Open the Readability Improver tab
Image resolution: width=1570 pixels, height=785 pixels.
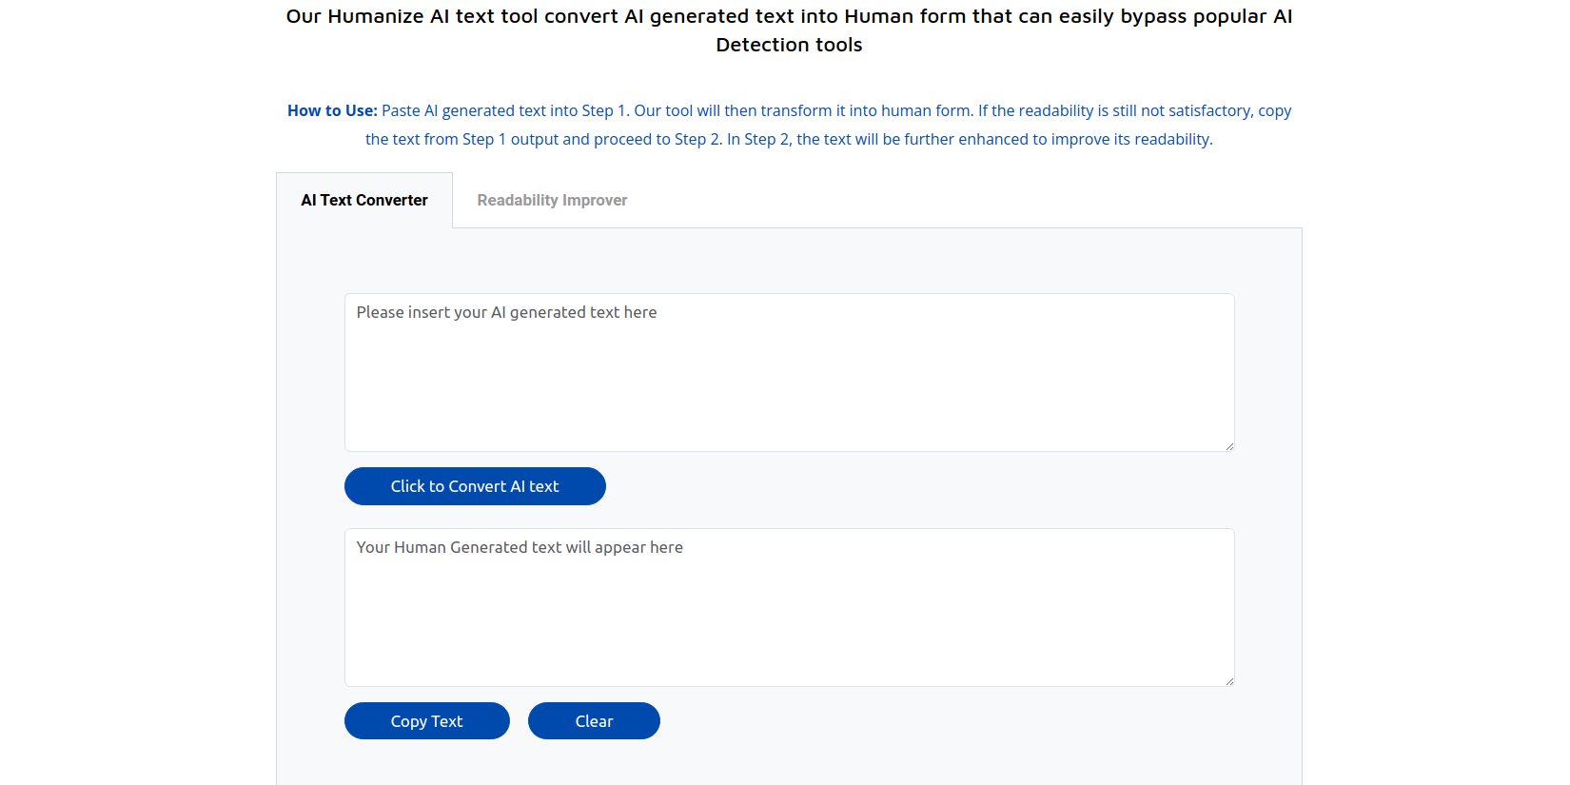(x=552, y=200)
